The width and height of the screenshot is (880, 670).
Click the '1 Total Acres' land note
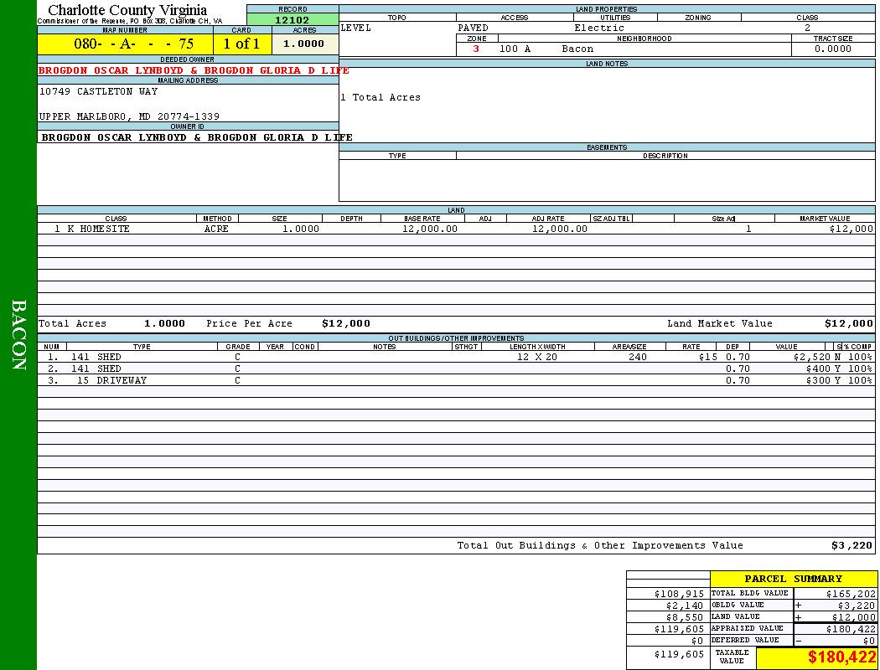(x=380, y=97)
